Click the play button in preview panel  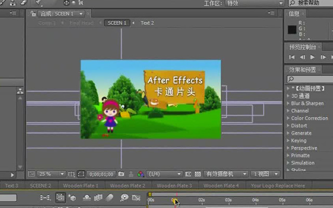[312, 57]
